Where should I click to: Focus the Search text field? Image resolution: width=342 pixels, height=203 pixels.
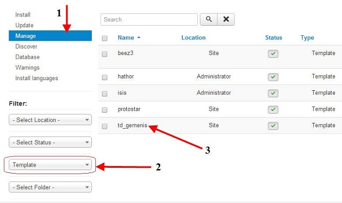(149, 19)
